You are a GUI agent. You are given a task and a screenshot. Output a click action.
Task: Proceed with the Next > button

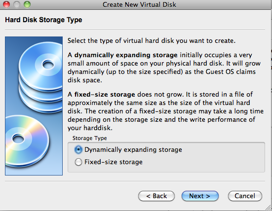point(200,196)
